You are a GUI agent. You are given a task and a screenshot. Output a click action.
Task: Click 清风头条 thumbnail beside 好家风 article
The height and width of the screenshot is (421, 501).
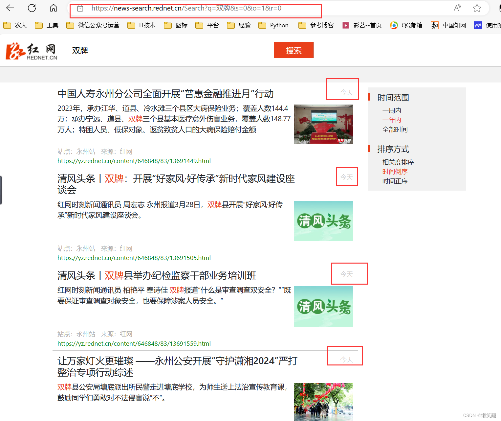point(323,221)
